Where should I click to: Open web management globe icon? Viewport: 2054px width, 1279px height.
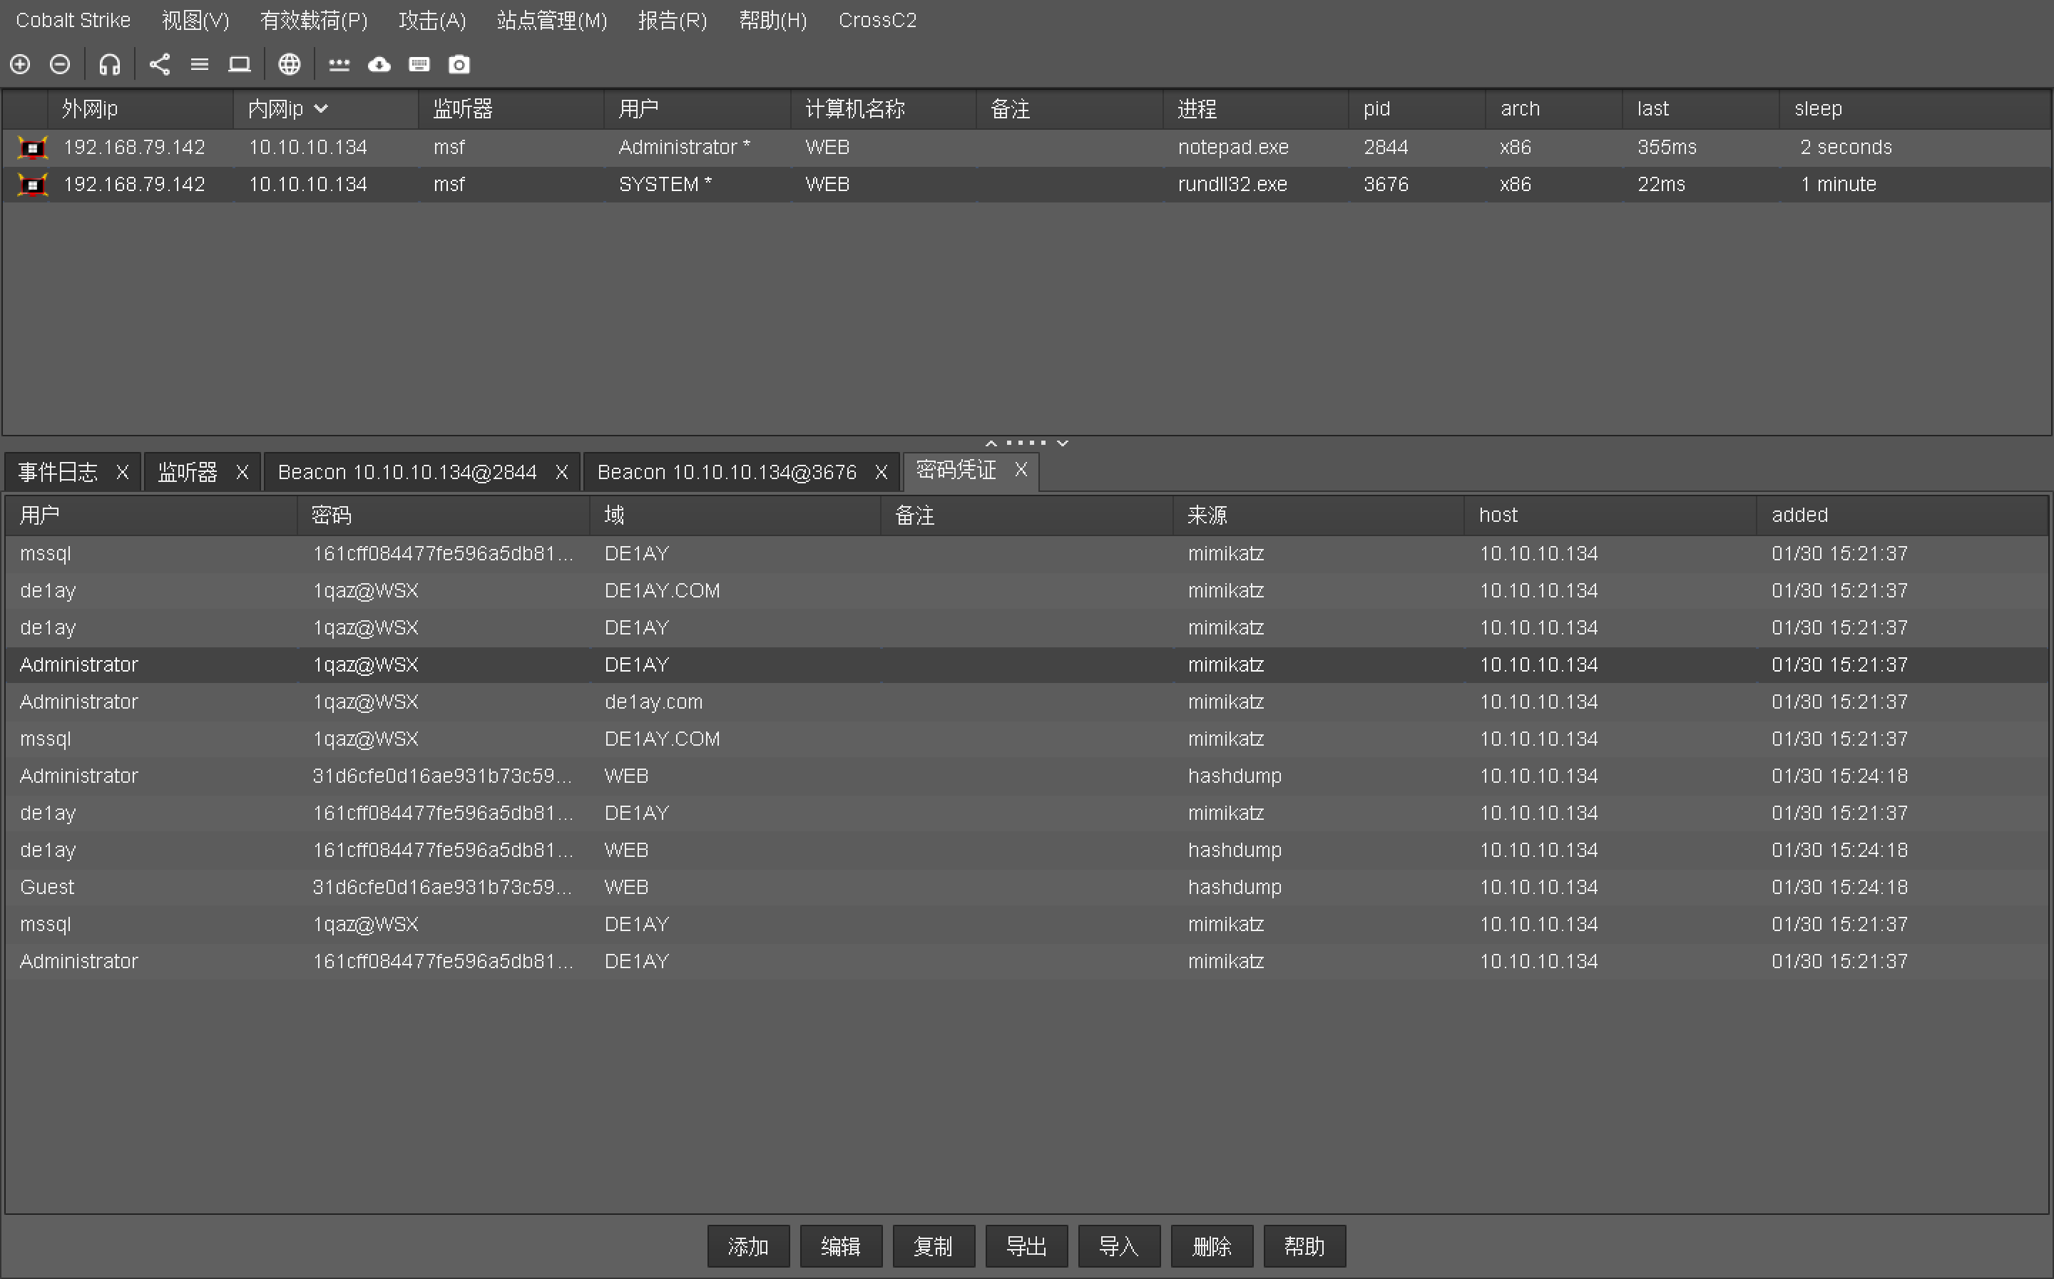pos(290,64)
